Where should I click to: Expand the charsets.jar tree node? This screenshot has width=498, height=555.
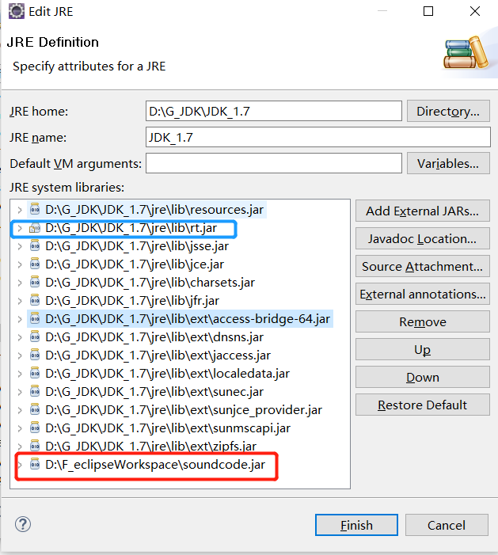point(20,283)
